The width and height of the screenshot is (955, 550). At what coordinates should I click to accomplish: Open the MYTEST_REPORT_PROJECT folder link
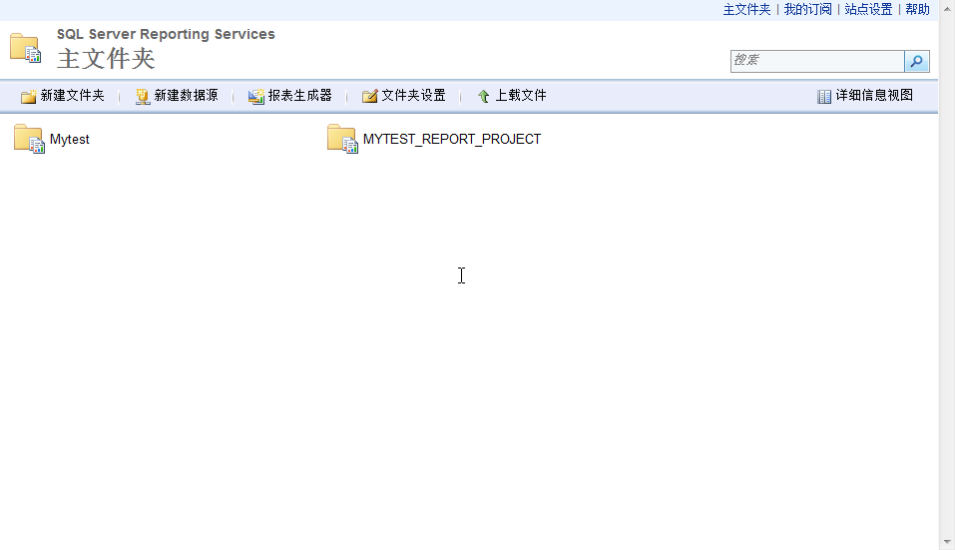pos(452,140)
